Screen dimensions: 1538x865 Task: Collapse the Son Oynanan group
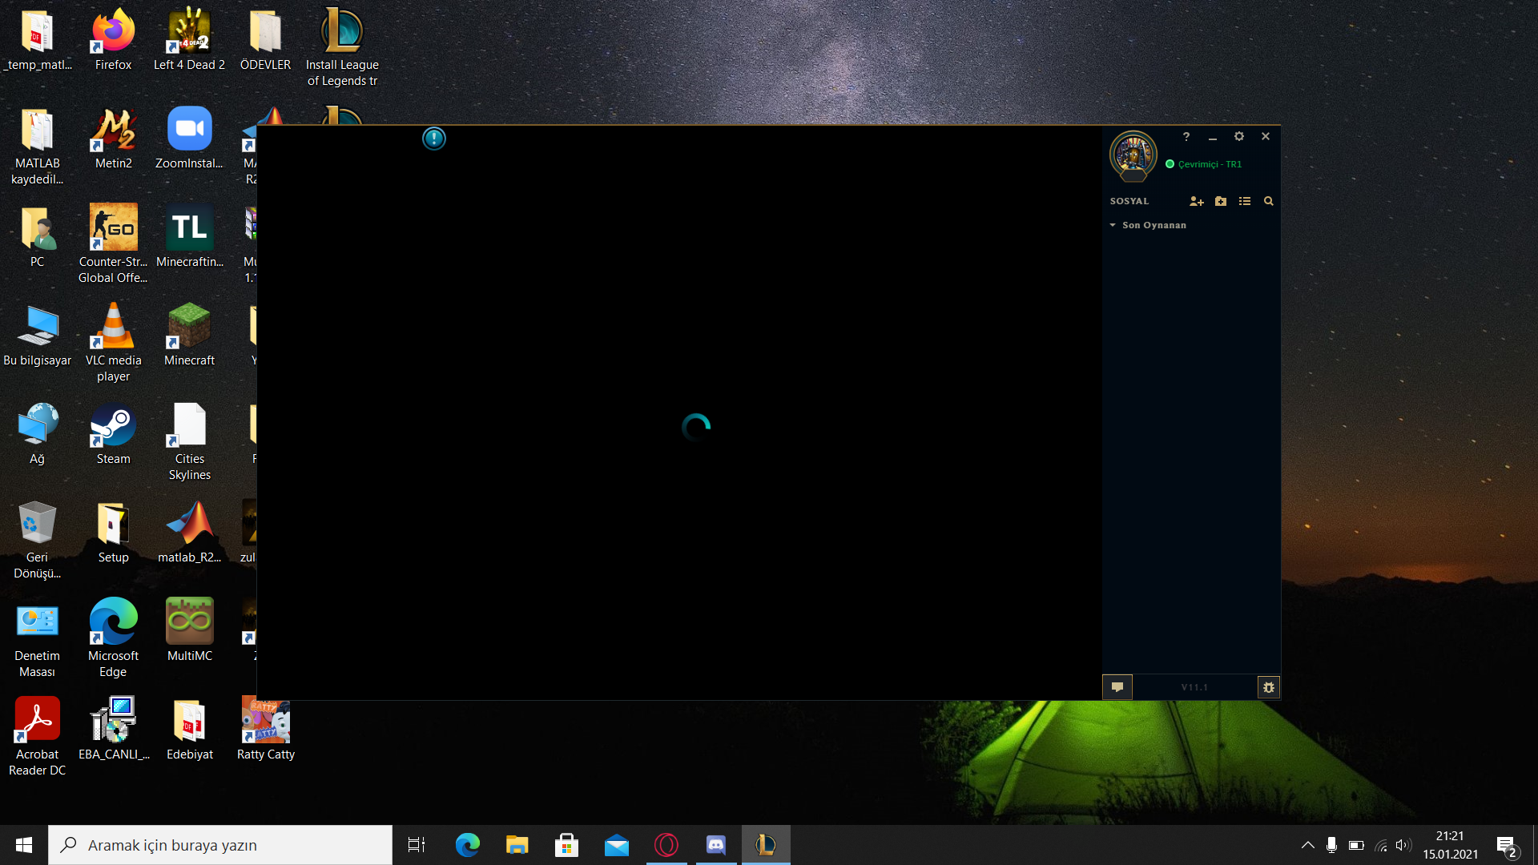click(1113, 225)
